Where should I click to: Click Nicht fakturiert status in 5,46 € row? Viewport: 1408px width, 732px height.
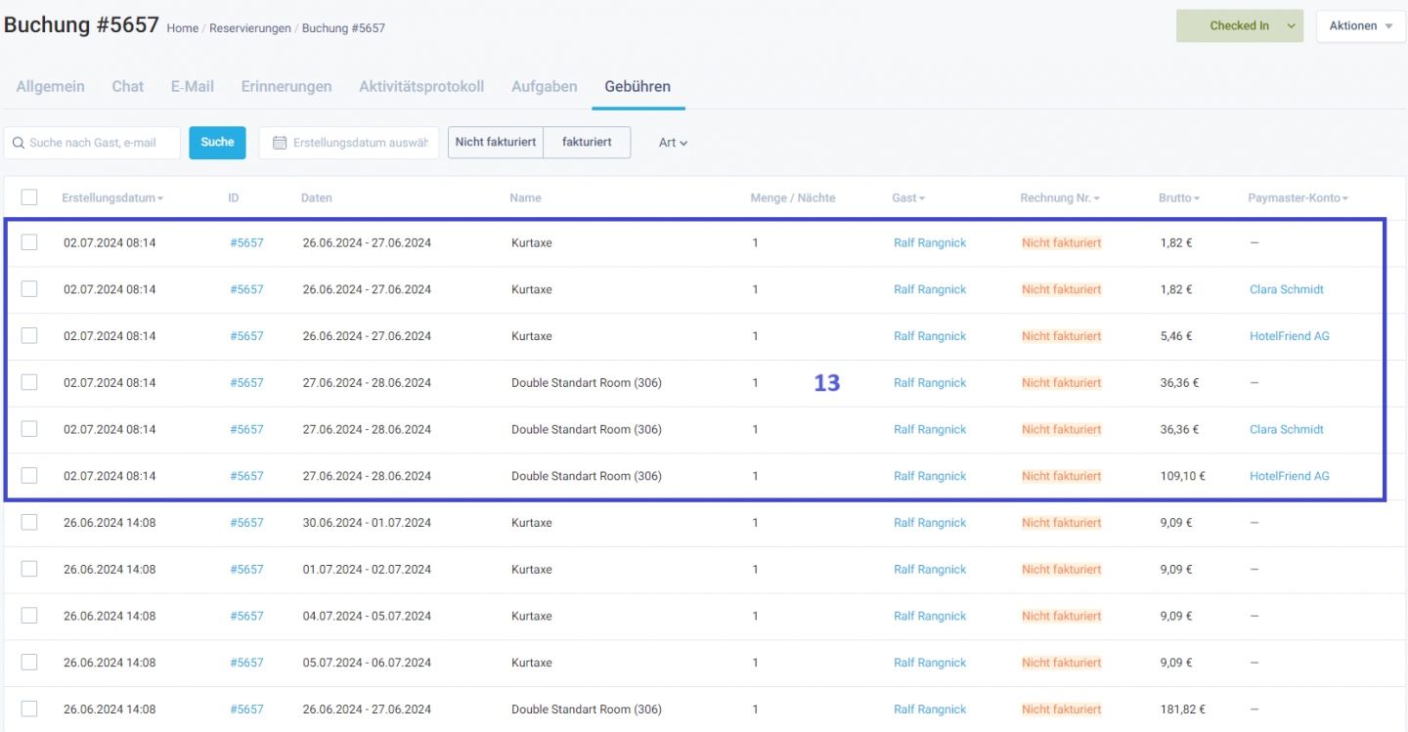[1062, 336]
